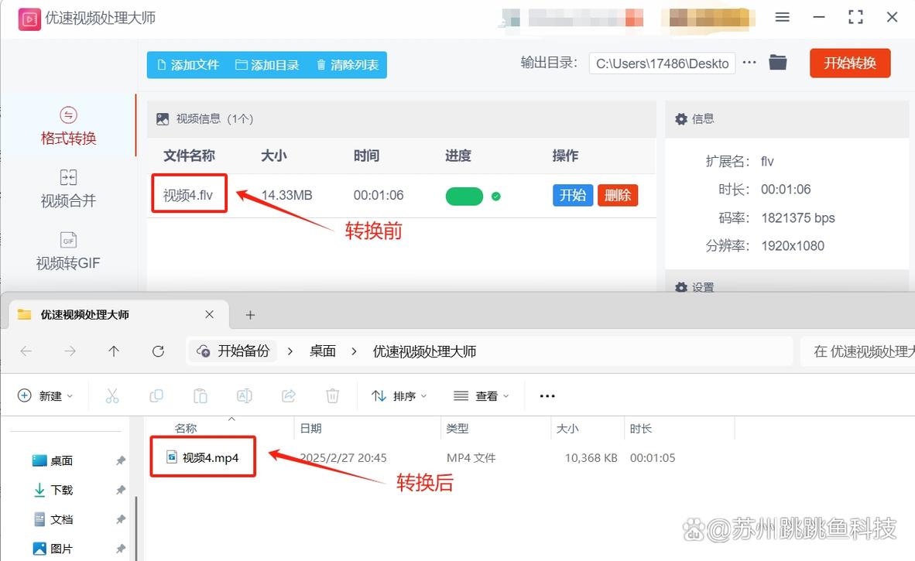Click the green conversion progress bar
Viewport: 915px width, 561px height.
coord(464,197)
